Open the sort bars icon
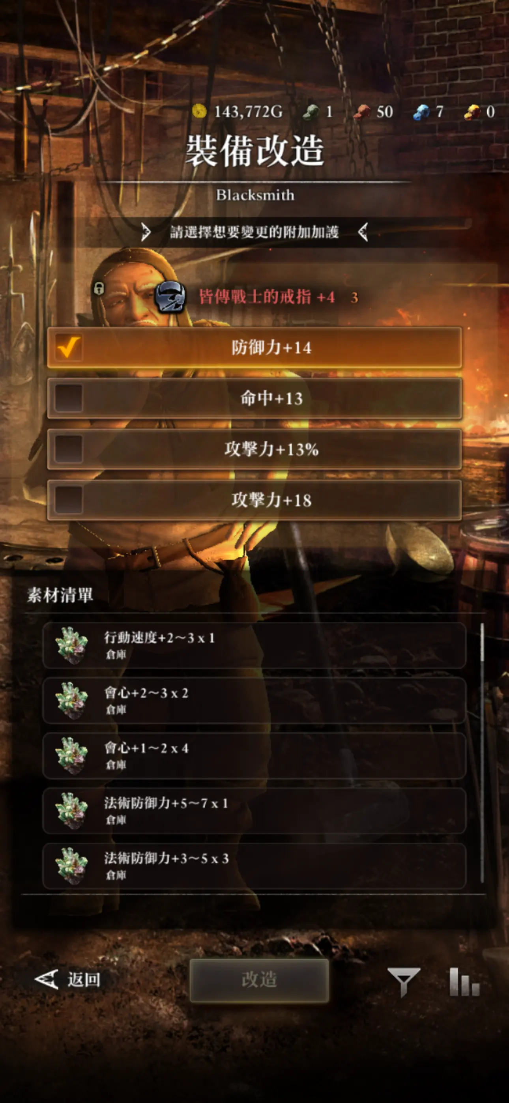This screenshot has height=1103, width=509. (x=464, y=981)
